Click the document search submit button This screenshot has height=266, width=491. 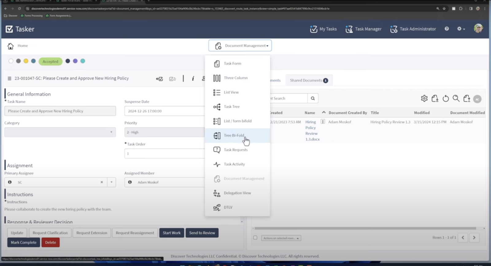[x=313, y=98]
